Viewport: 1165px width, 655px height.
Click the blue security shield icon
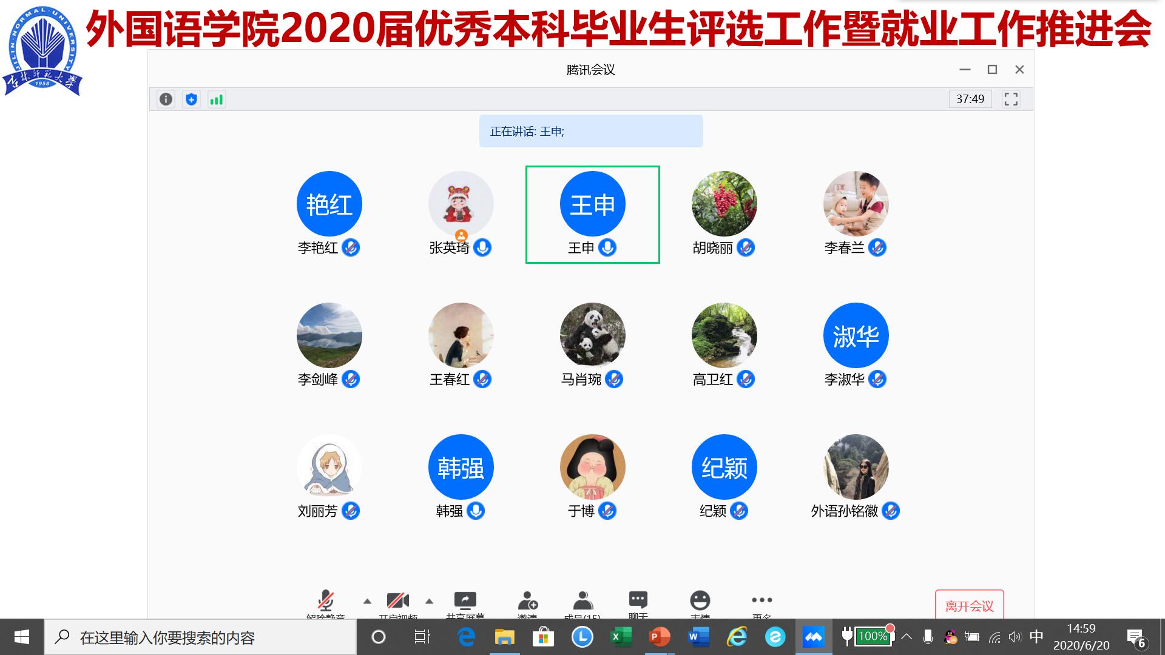(191, 99)
